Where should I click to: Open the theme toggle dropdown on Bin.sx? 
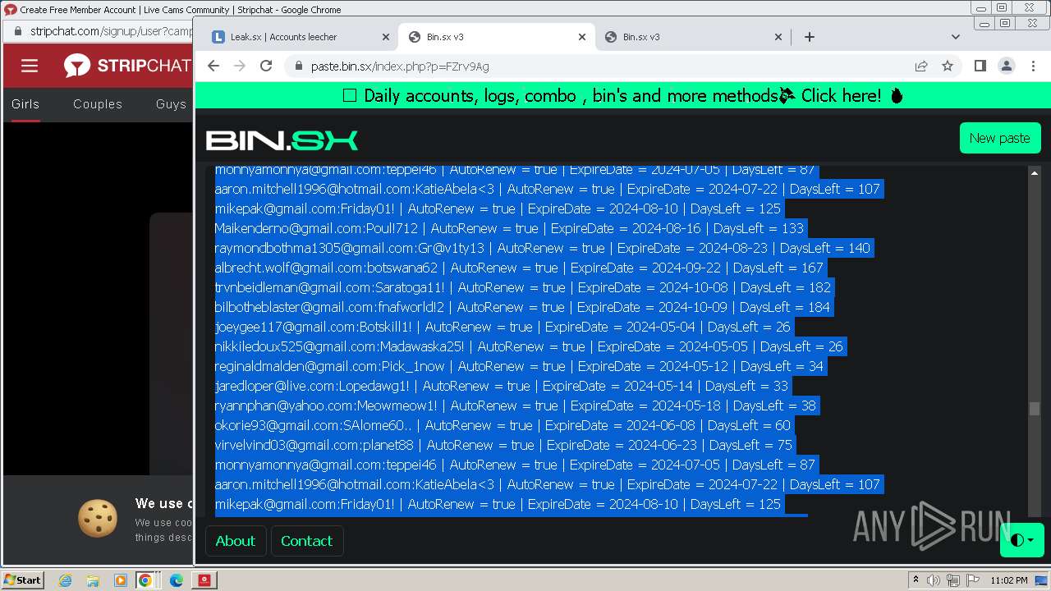coord(1022,540)
